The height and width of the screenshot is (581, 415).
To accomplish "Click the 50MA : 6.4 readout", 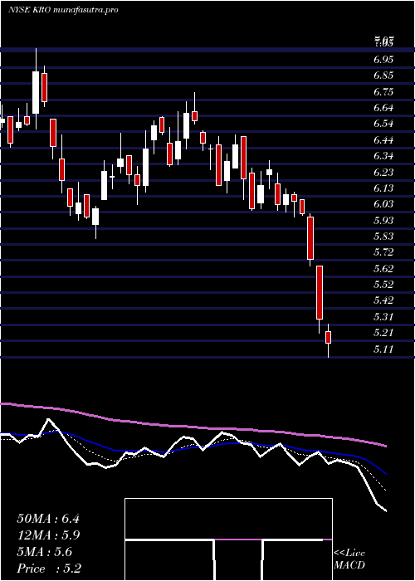I will pyautogui.click(x=48, y=519).
